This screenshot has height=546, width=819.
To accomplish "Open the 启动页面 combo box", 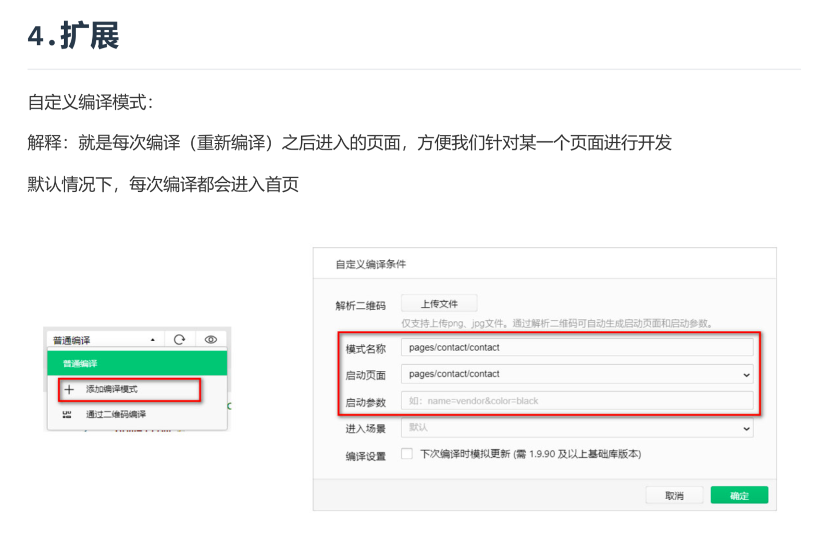I will pyautogui.click(x=577, y=374).
